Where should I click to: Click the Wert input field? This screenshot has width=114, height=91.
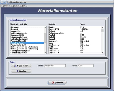click(x=86, y=66)
